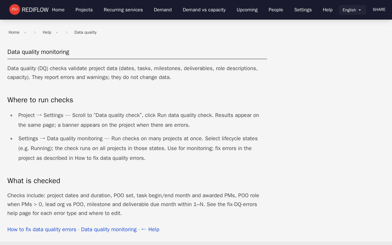Viewport: 392px width, 245px height.
Task: Open the English language dropdown
Action: pyautogui.click(x=352, y=10)
